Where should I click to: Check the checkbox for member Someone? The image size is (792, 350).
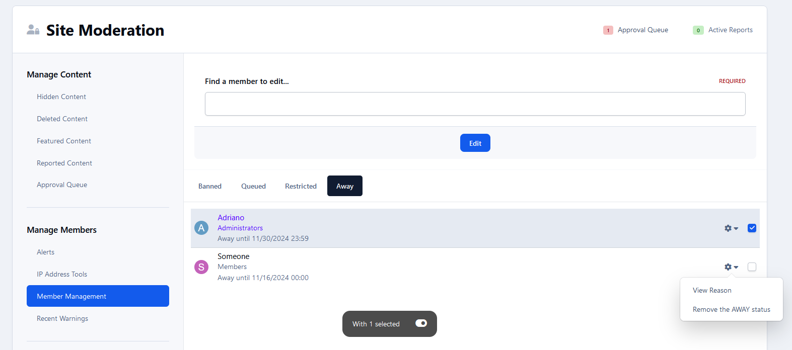[x=752, y=267]
